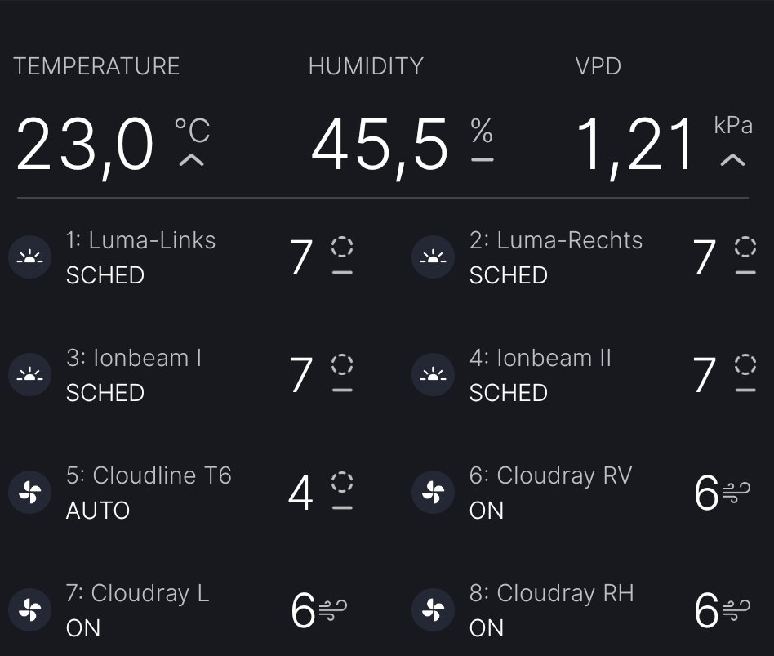Expand the VPD trend chevron under kPa
The height and width of the screenshot is (656, 774).
click(733, 160)
